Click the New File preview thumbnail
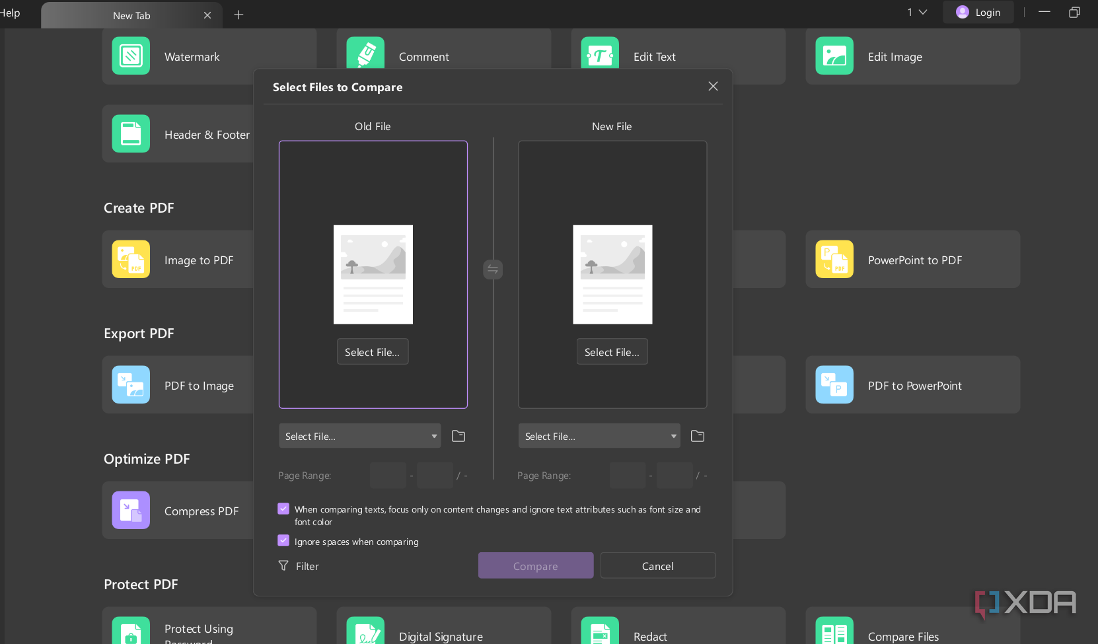The width and height of the screenshot is (1098, 644). click(x=612, y=275)
